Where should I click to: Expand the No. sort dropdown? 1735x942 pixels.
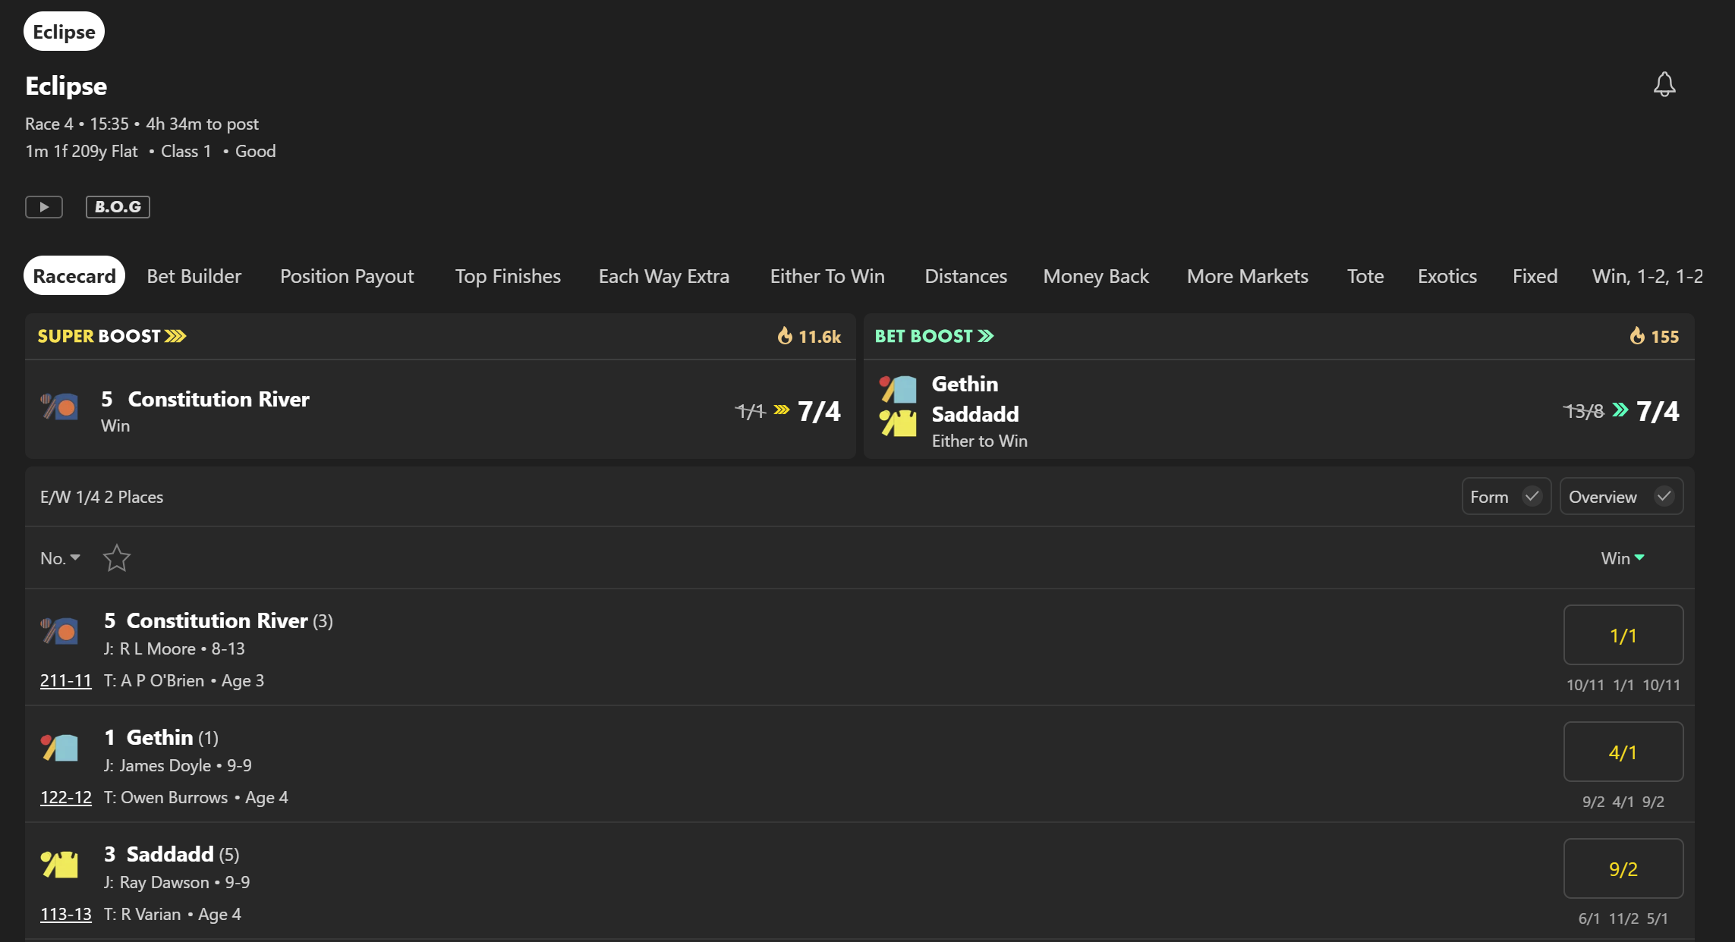click(60, 558)
